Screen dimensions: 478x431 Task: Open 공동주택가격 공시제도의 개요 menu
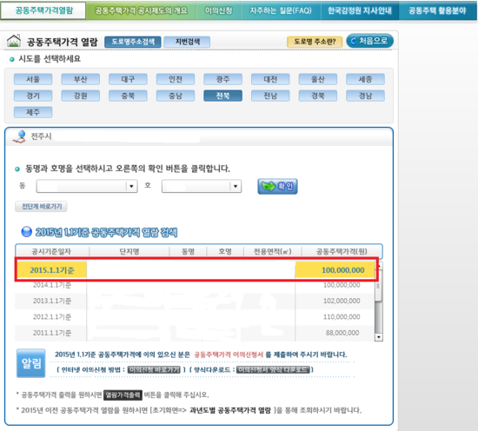141,10
